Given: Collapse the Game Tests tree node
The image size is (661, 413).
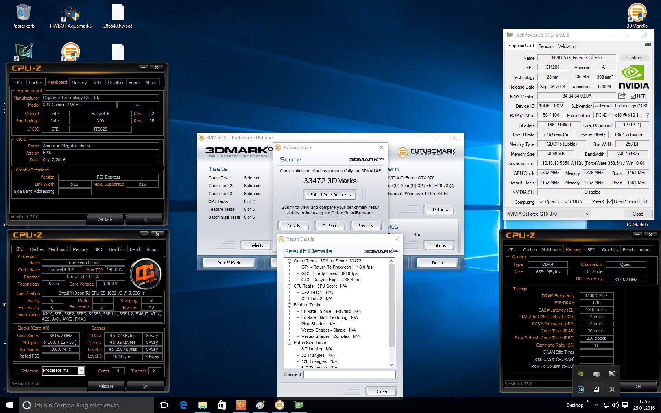Looking at the screenshot, I should point(290,261).
